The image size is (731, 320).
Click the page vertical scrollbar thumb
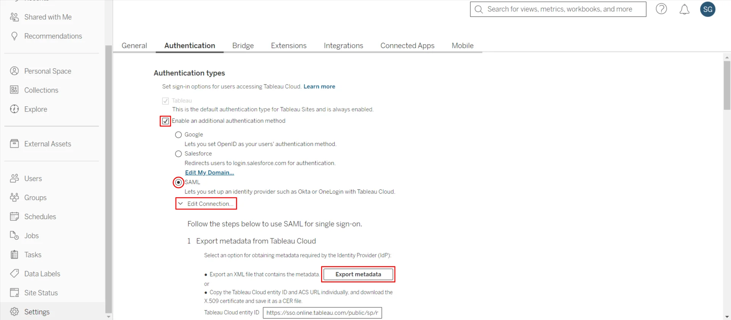pos(727,85)
